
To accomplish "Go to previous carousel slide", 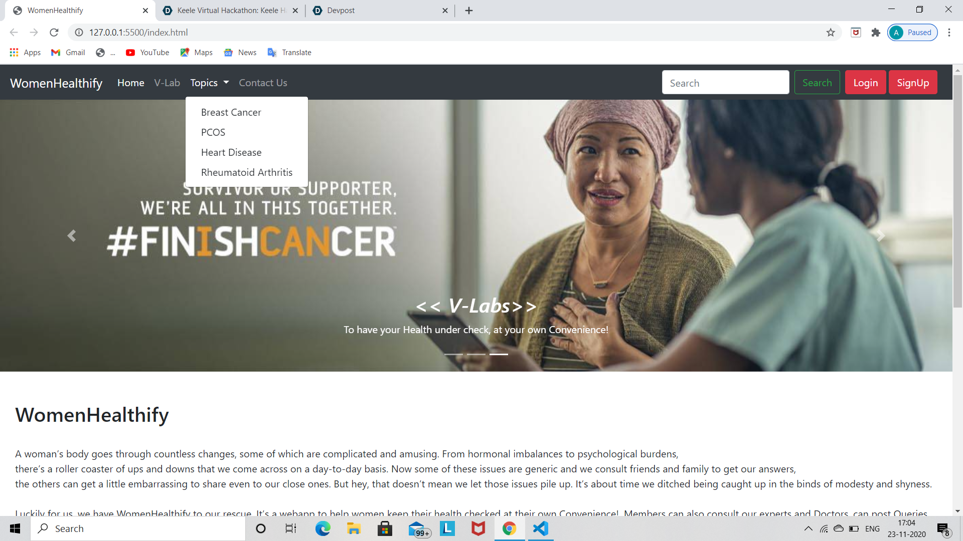I will tap(72, 236).
